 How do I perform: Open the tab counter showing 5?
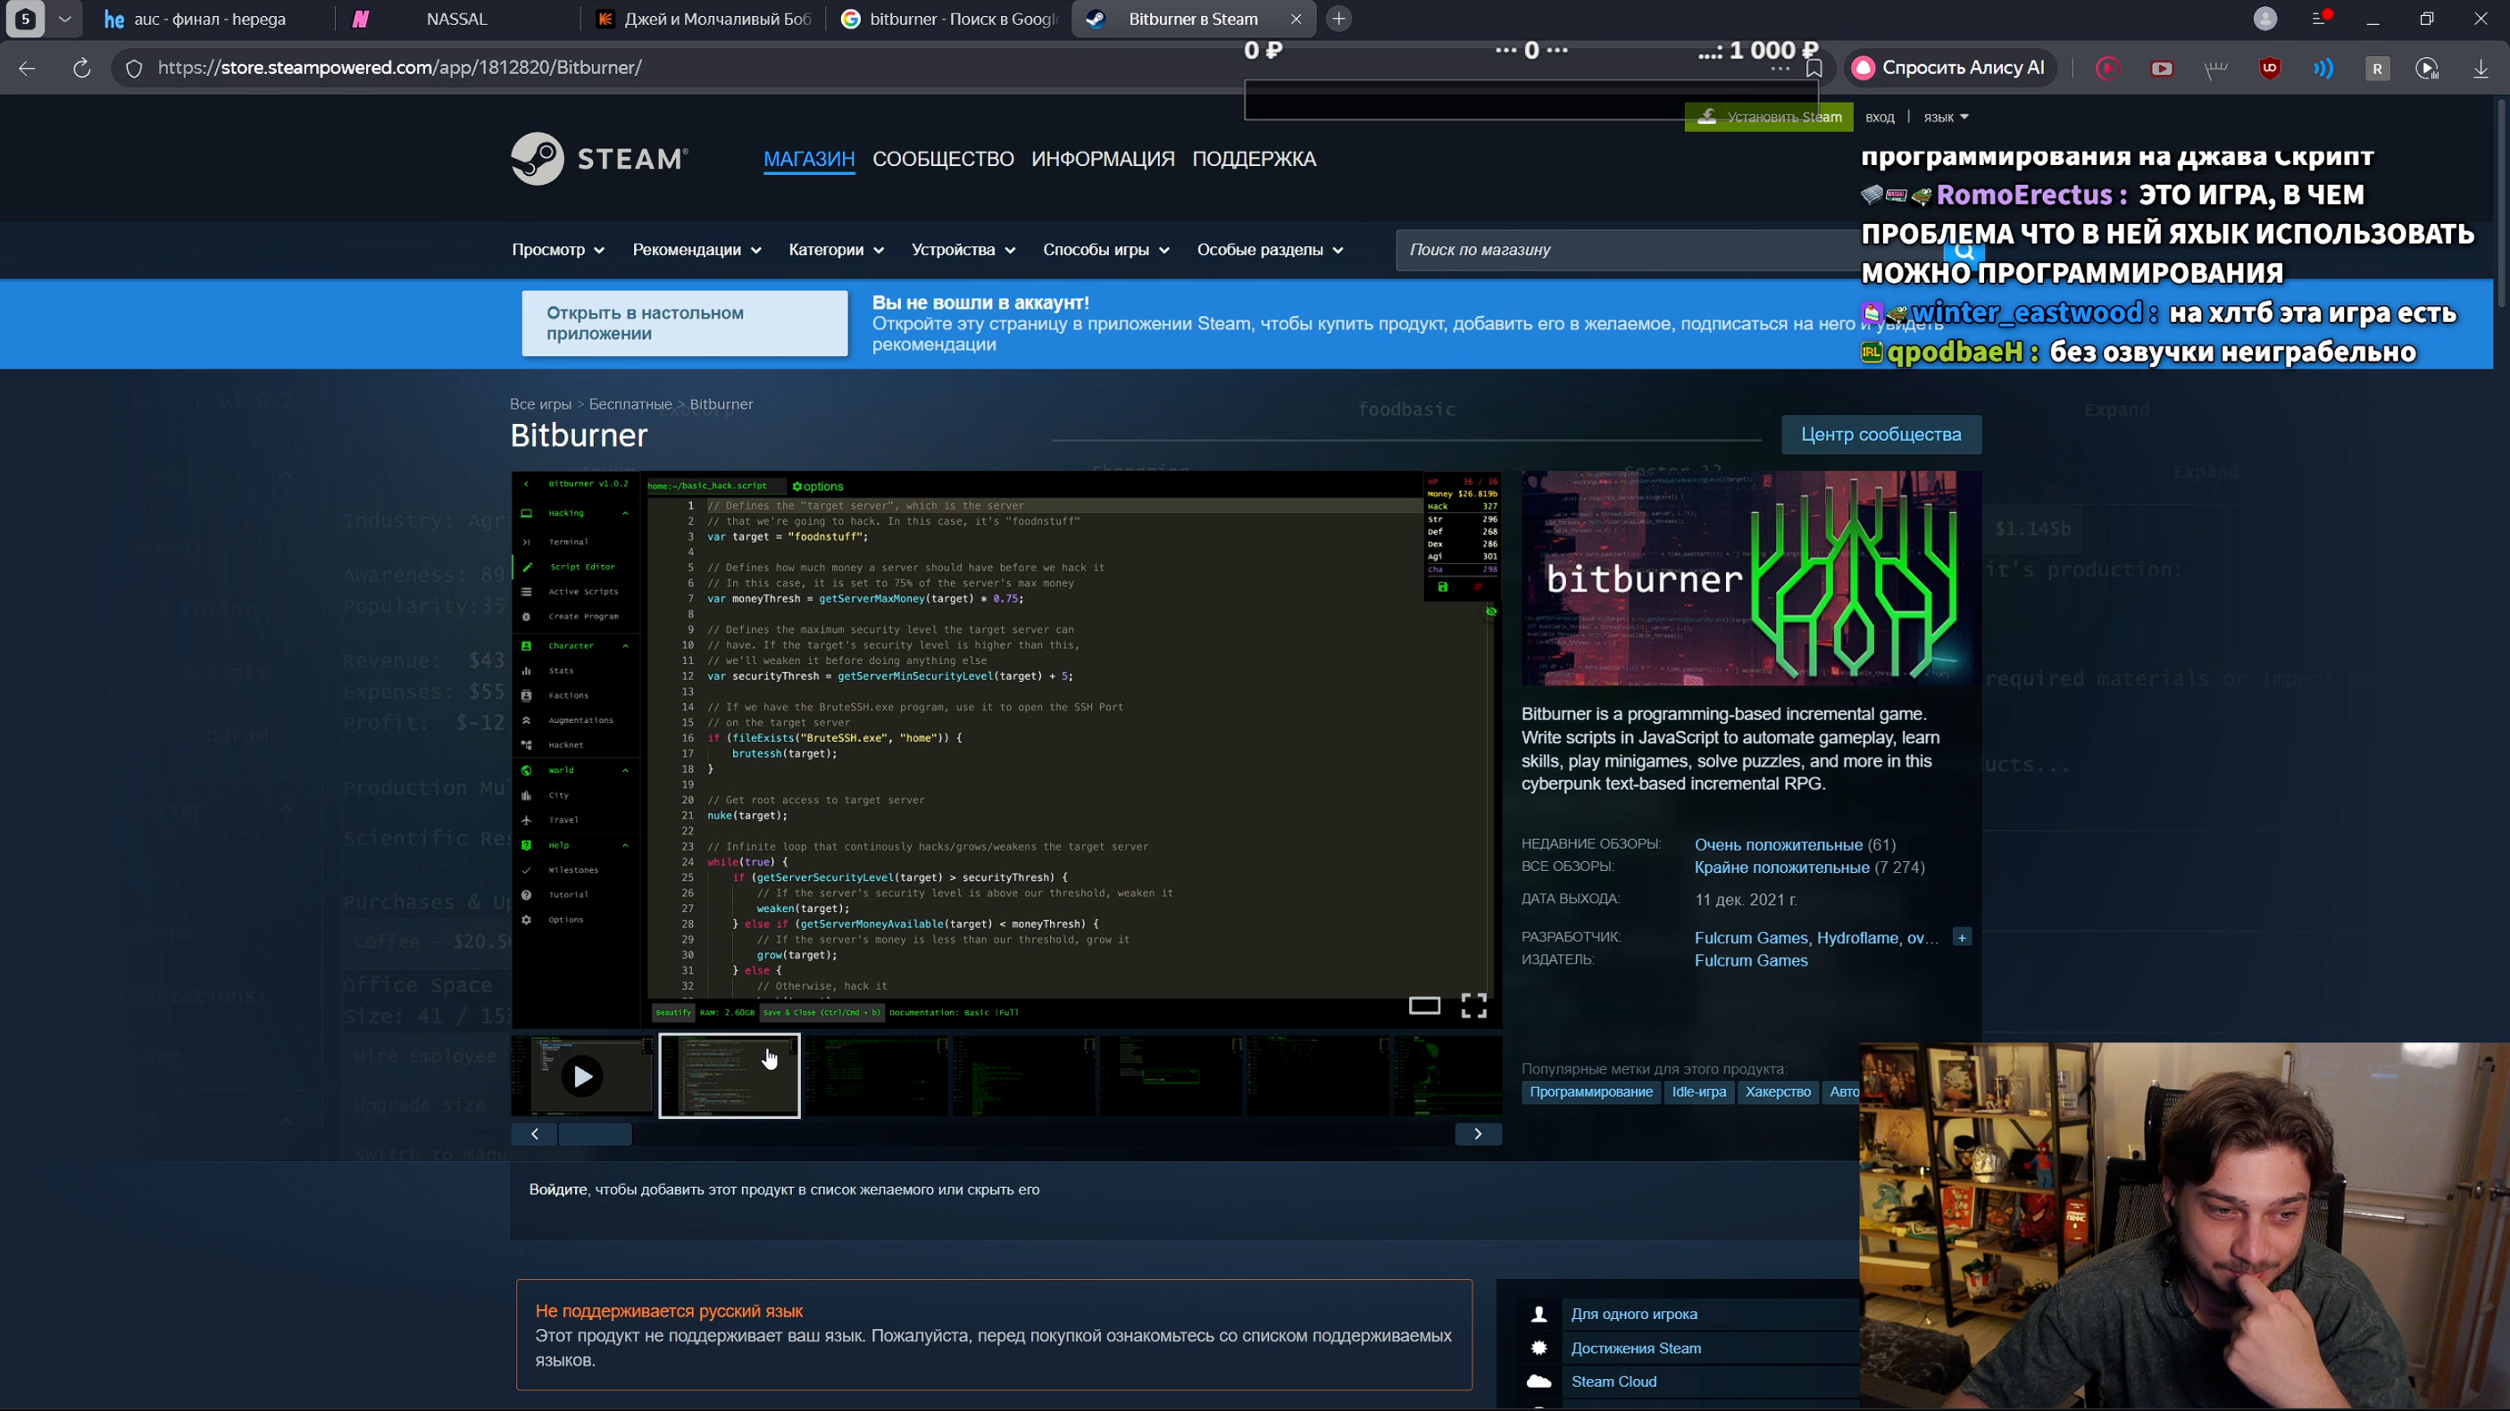pyautogui.click(x=26, y=19)
